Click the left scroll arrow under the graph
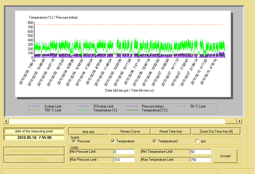The image size is (255, 174). pyautogui.click(x=6, y=121)
